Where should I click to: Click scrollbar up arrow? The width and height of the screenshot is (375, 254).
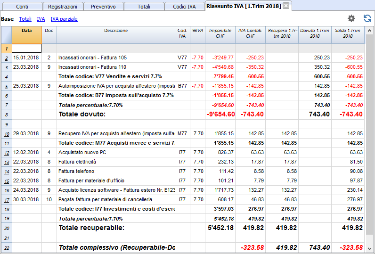pyautogui.click(x=369, y=31)
